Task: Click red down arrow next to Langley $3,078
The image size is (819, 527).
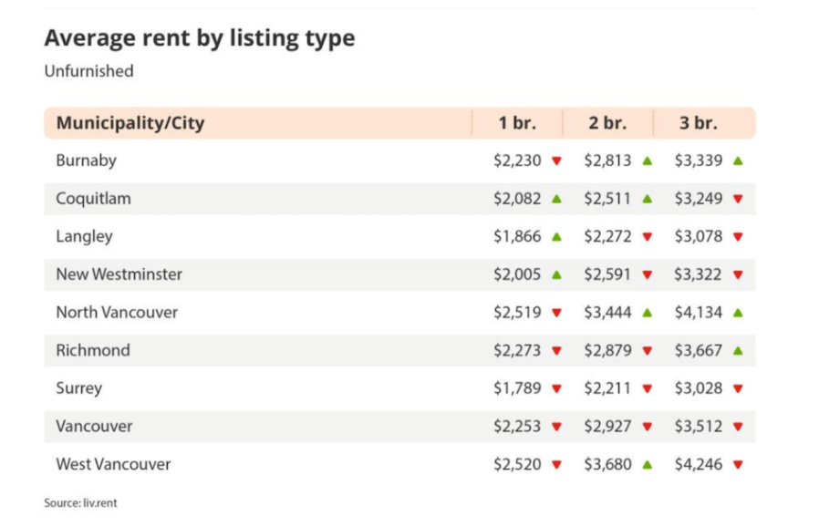Action: pos(738,237)
